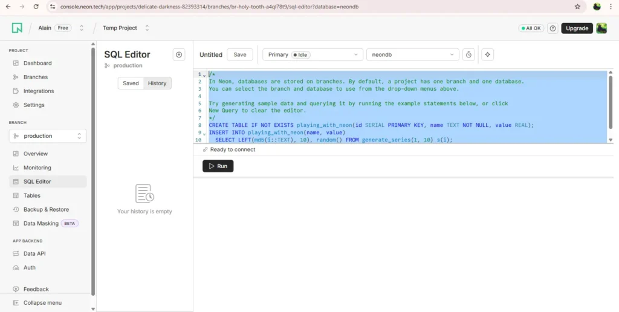Click the editor vertical scrollbar
Screen dimensions: 619x312
pos(610,100)
